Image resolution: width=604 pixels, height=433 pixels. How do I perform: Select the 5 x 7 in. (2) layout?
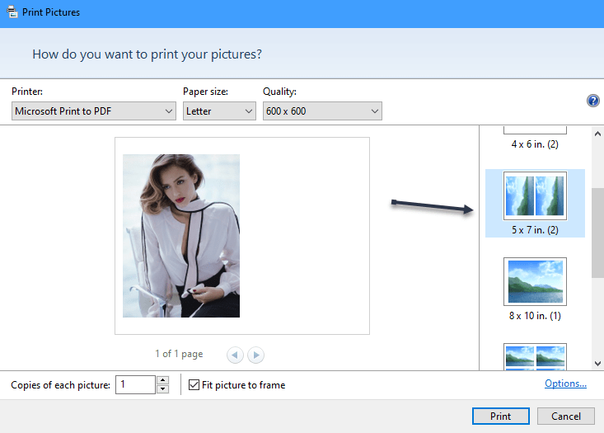point(535,202)
